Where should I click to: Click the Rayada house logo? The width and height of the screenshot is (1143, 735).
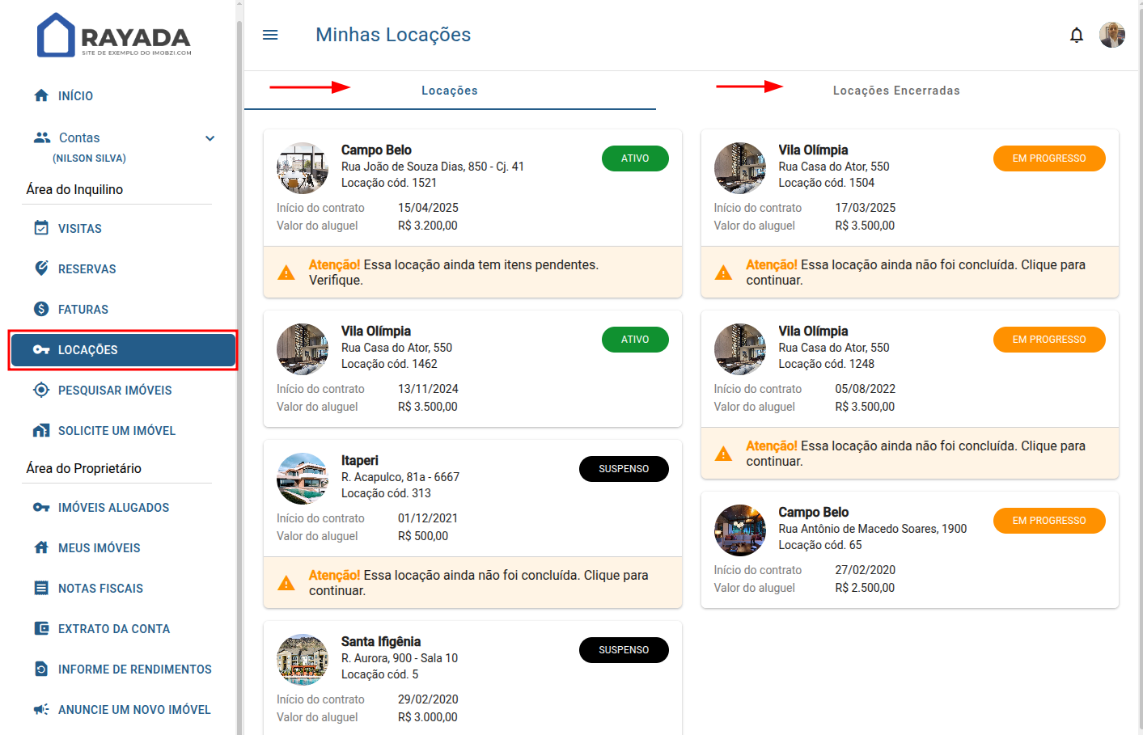tap(56, 35)
